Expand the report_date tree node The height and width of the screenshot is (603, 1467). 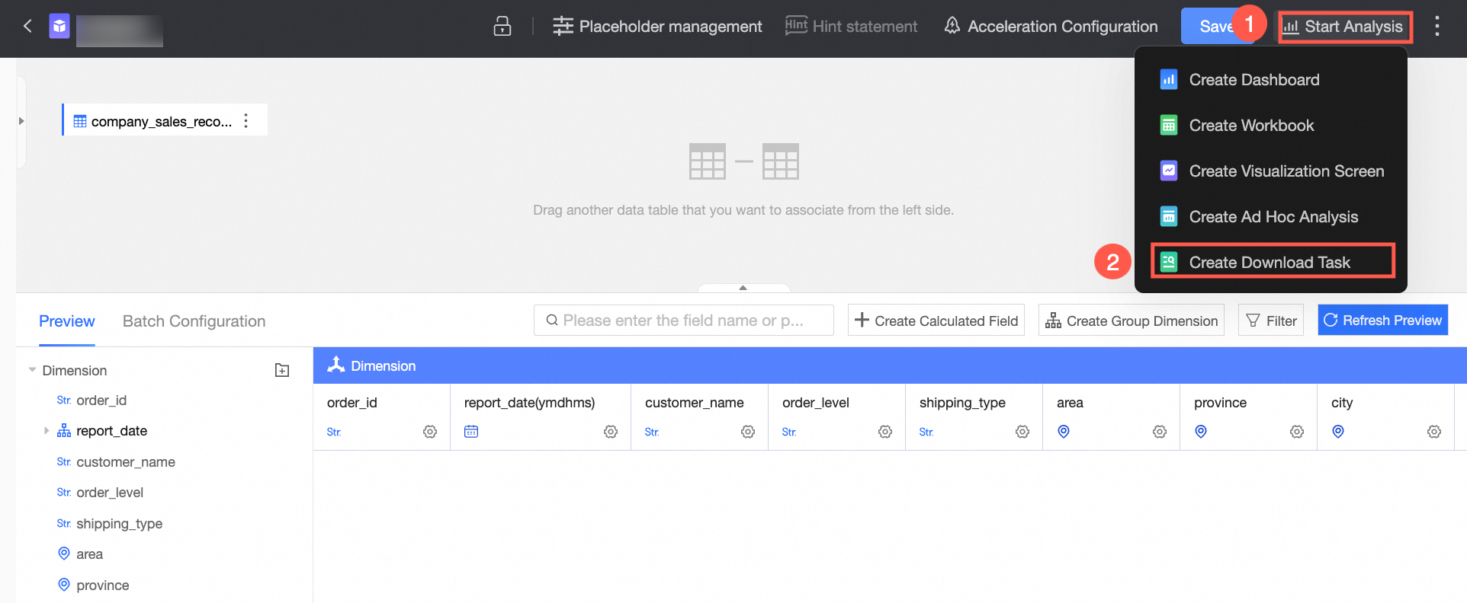click(x=47, y=431)
